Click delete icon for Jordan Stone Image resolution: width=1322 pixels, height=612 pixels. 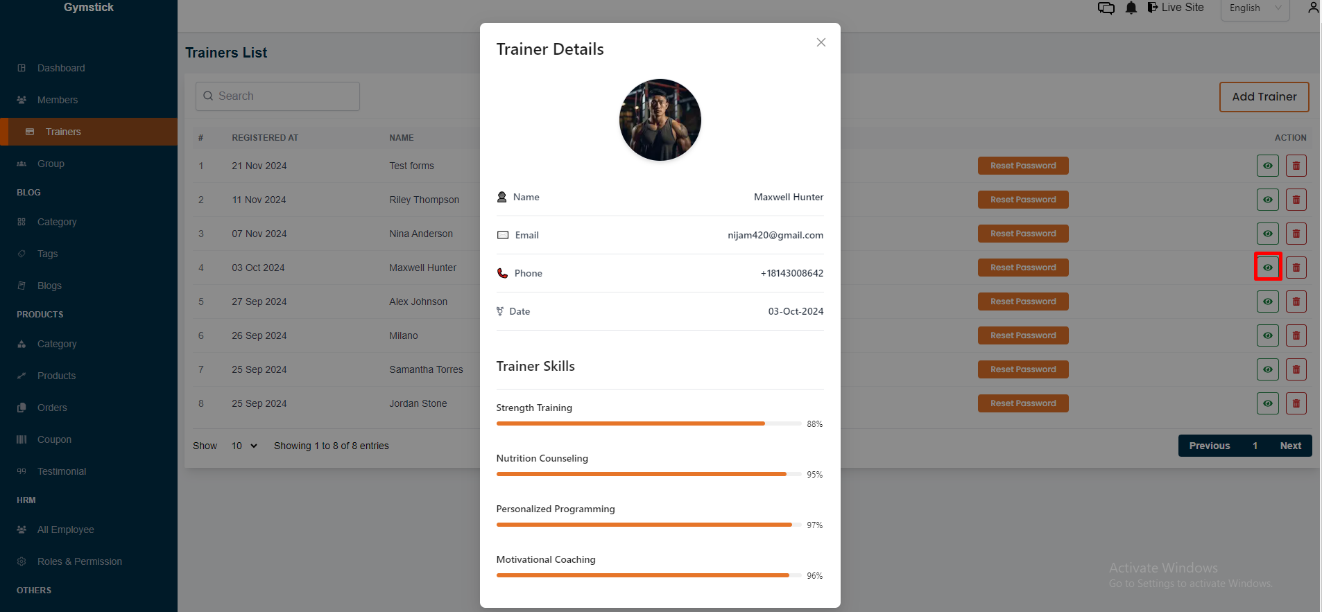[x=1296, y=403]
